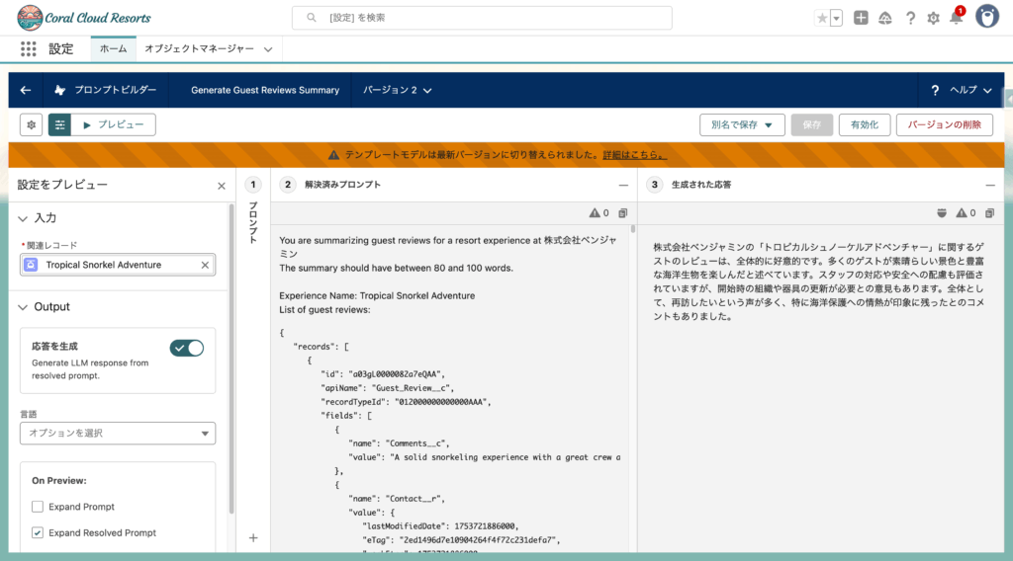The height and width of the screenshot is (561, 1013).
Task: Open the notifications bell
Action: 956,18
